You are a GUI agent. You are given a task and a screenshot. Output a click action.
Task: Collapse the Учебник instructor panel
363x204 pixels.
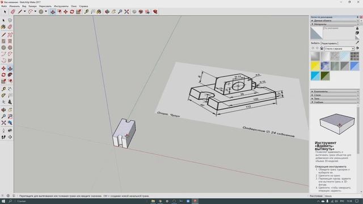pyautogui.click(x=335, y=102)
